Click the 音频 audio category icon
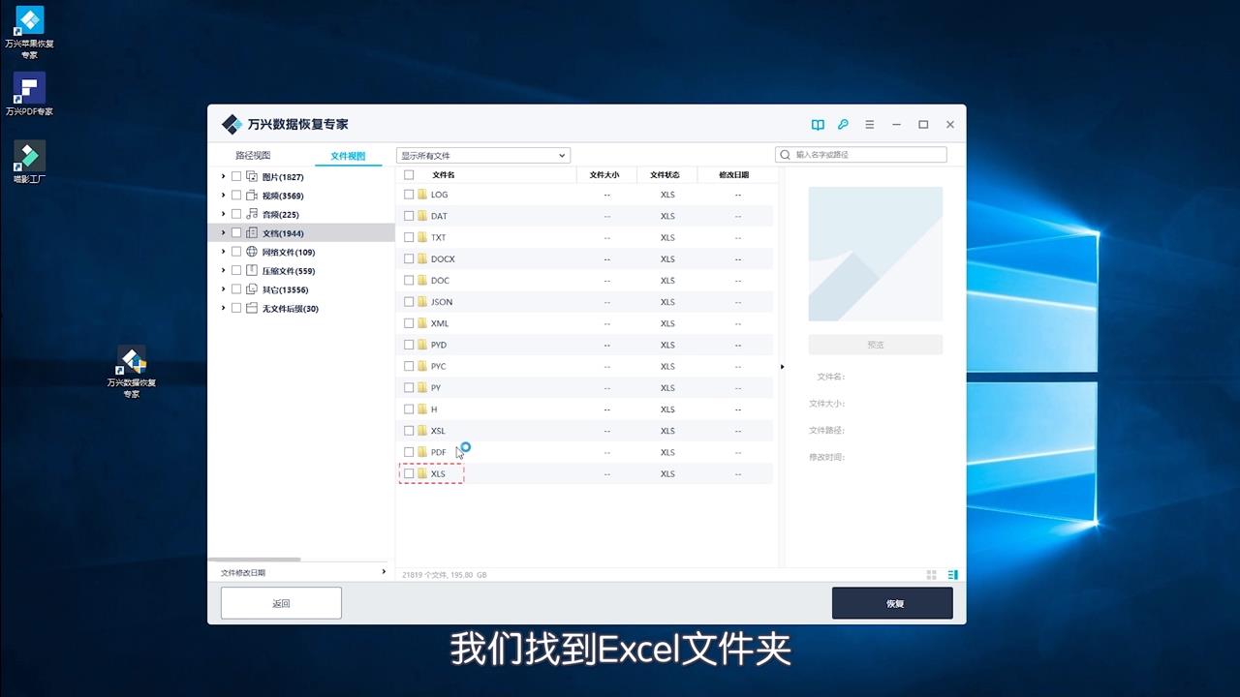 tap(252, 214)
